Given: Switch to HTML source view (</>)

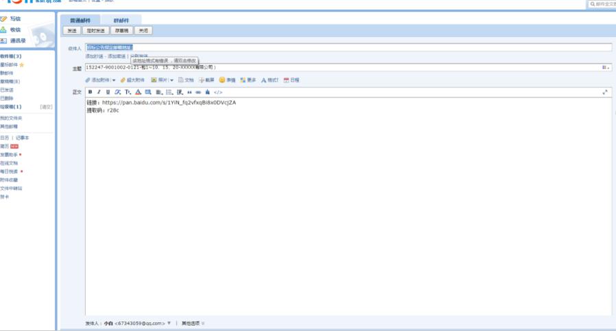Looking at the screenshot, I should [218, 93].
